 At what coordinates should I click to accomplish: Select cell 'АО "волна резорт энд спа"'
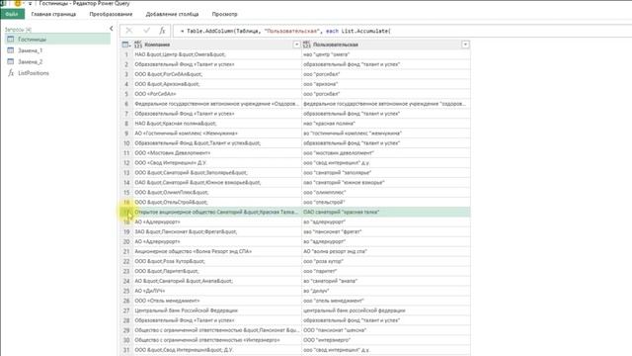pyautogui.click(x=386, y=251)
